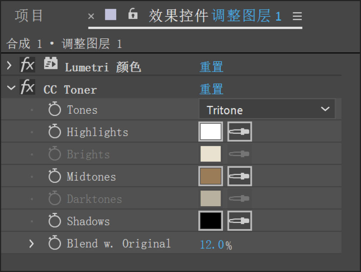Click the Shadows eyedropper icon
Image resolution: width=361 pixels, height=272 pixels.
(239, 221)
